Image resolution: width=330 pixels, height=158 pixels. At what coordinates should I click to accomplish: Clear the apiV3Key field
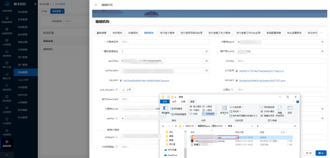(x=207, y=61)
